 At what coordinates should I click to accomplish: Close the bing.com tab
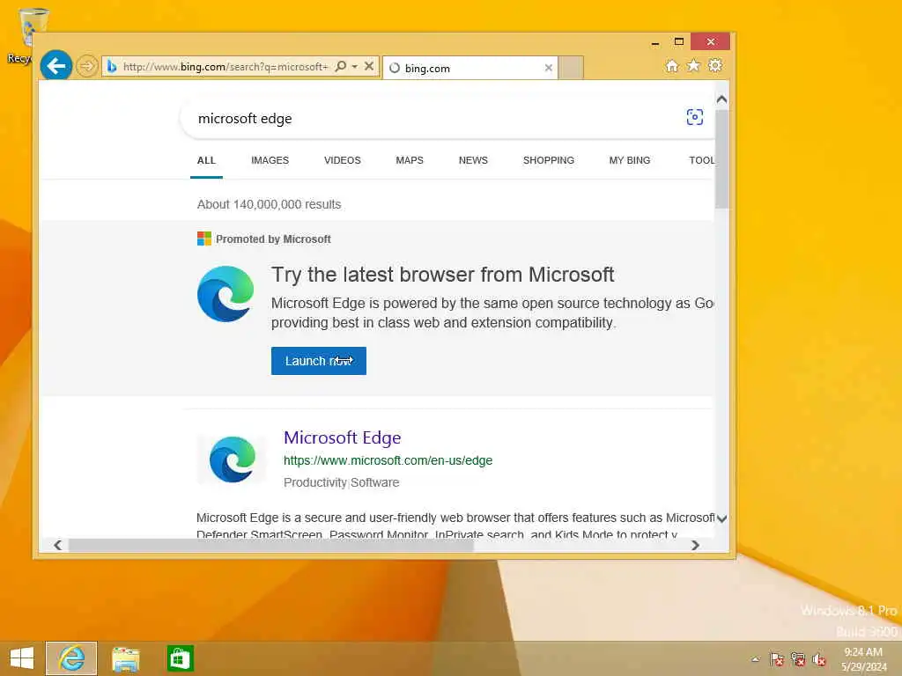coord(548,68)
